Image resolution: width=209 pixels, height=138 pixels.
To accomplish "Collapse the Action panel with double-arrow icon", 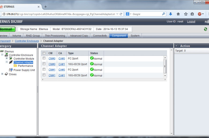I will click(176, 46).
